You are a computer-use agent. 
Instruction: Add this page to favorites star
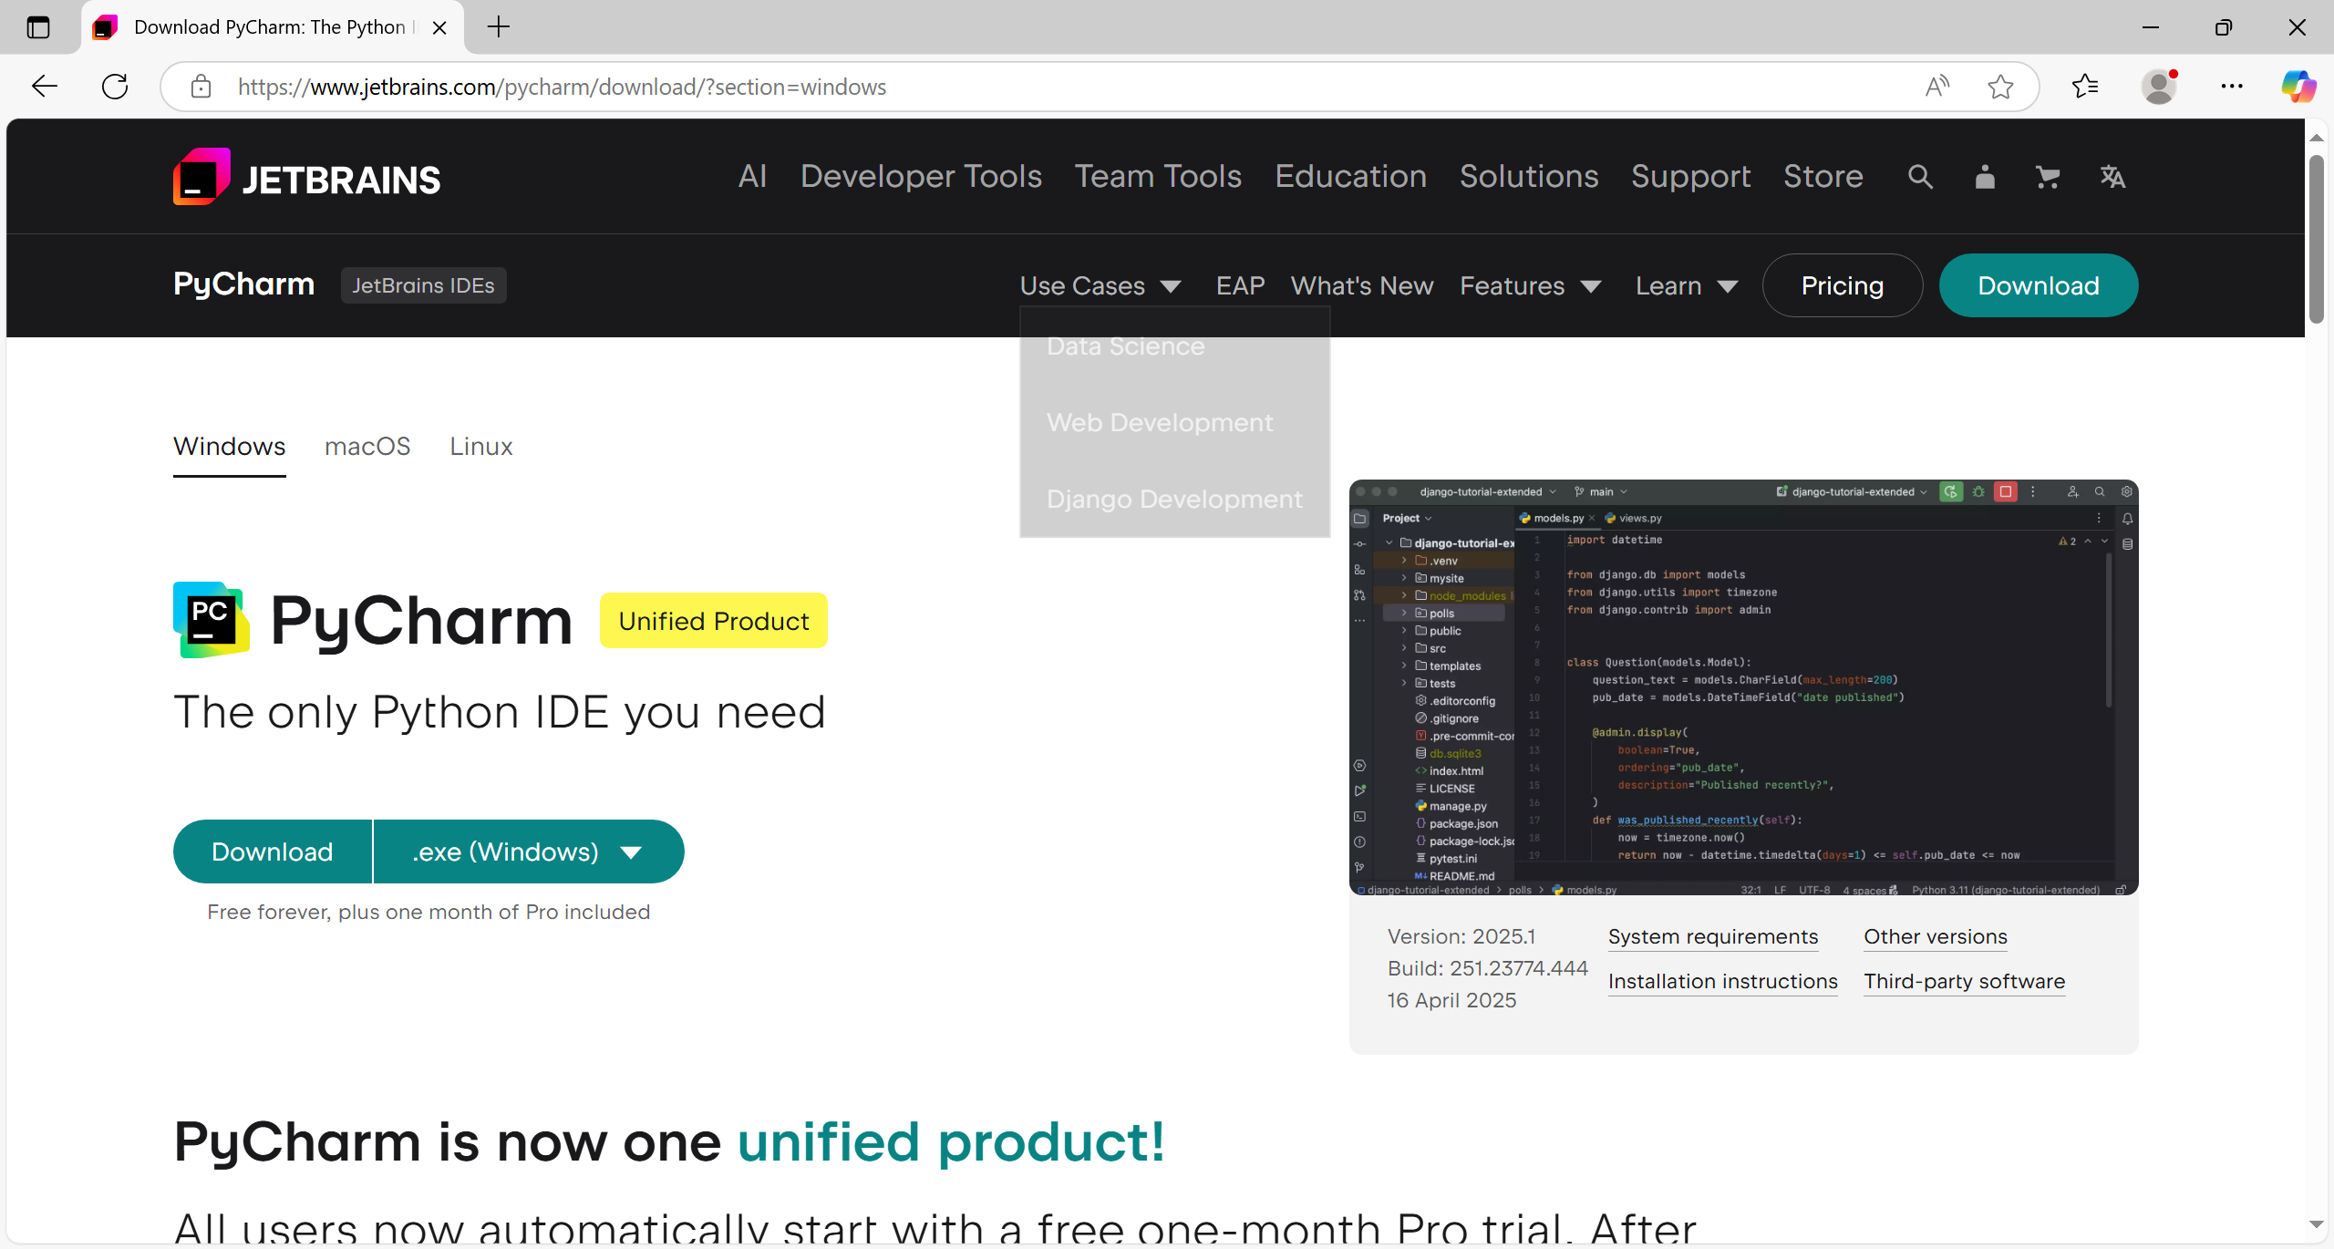pyautogui.click(x=2000, y=87)
